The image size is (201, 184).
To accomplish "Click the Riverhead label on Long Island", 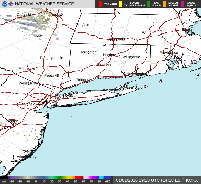I will [x=110, y=90].
